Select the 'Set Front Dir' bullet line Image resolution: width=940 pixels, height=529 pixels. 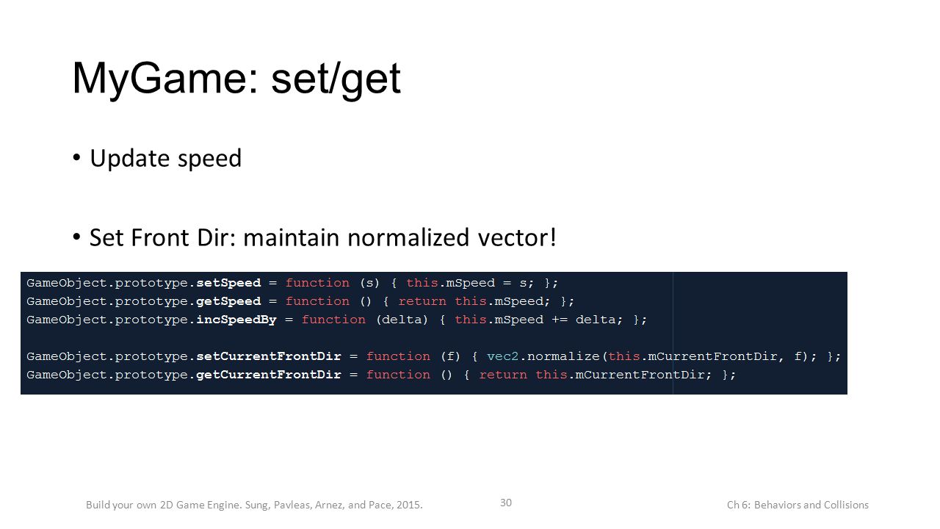(324, 237)
